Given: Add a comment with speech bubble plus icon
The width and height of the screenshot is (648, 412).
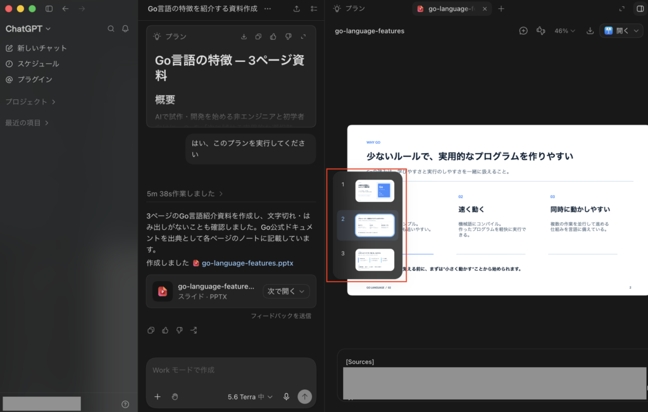Looking at the screenshot, I should coord(523,31).
